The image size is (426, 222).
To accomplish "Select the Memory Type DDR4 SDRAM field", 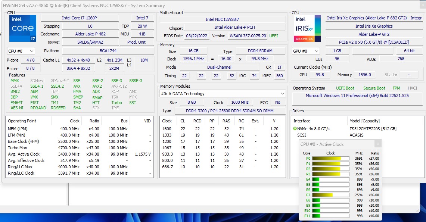I will coord(260,51).
